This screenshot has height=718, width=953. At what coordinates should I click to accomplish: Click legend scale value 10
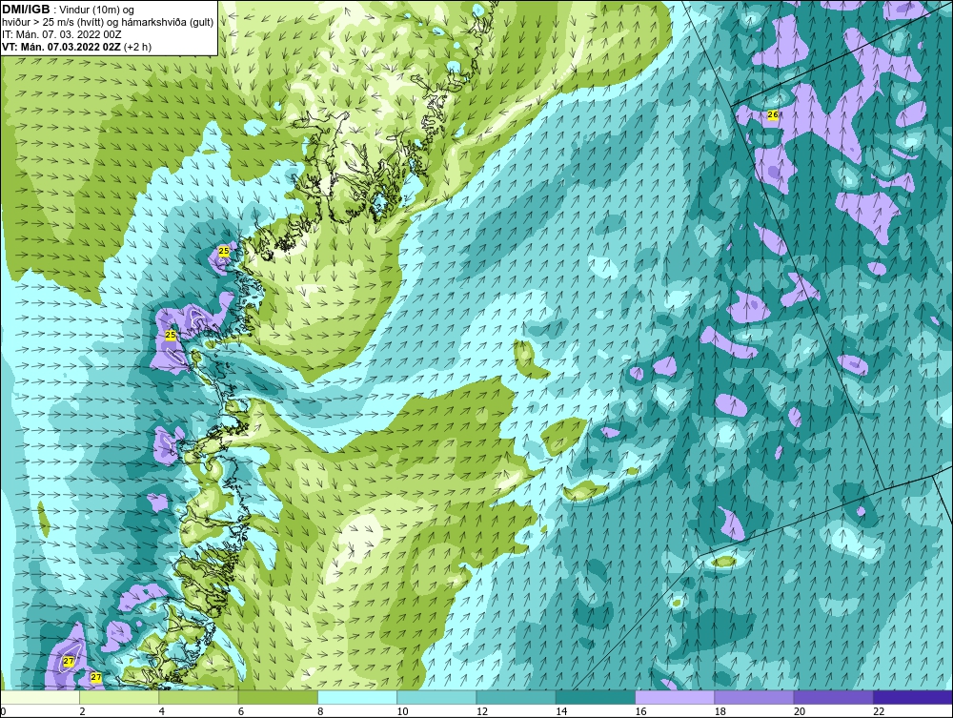click(402, 712)
